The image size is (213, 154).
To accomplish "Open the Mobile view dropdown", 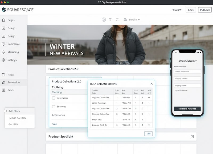I will point(134,20).
